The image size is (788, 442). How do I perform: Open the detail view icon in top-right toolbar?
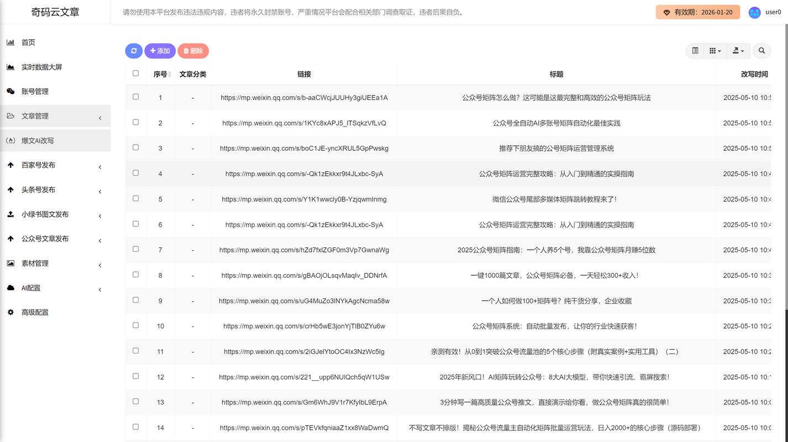pos(695,50)
